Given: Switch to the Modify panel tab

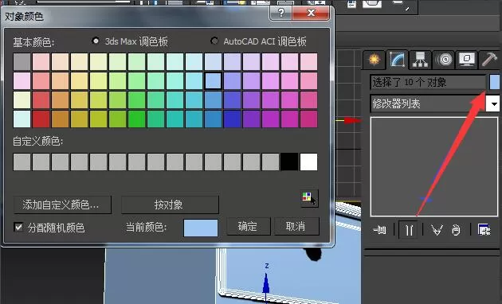Looking at the screenshot, I should (x=397, y=60).
